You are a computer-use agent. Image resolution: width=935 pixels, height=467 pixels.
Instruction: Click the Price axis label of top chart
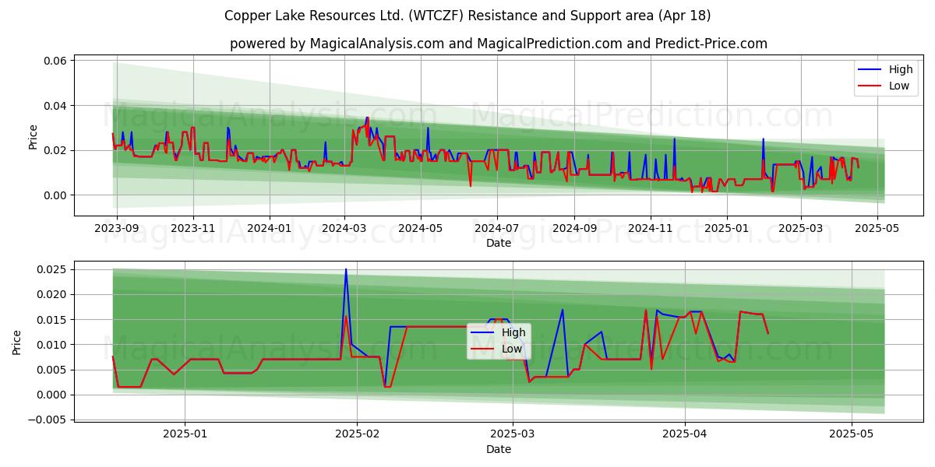click(33, 137)
